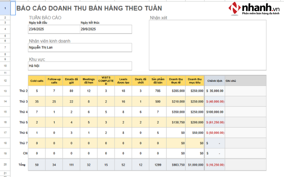Select the Doanh thu thực tế header
The width and height of the screenshot is (284, 177).
tap(176, 81)
